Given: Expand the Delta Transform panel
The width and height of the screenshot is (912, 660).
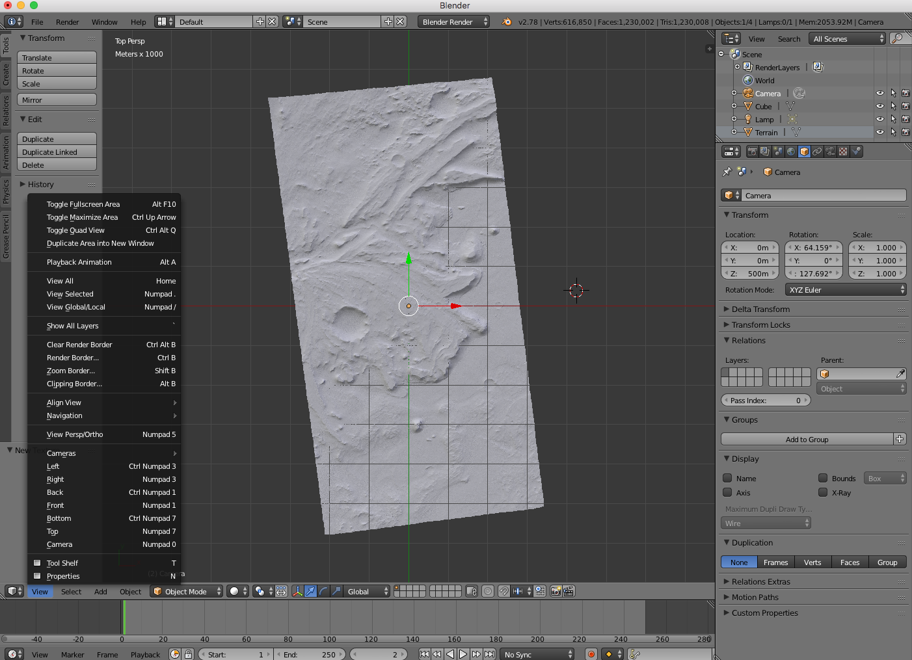Looking at the screenshot, I should click(x=760, y=309).
